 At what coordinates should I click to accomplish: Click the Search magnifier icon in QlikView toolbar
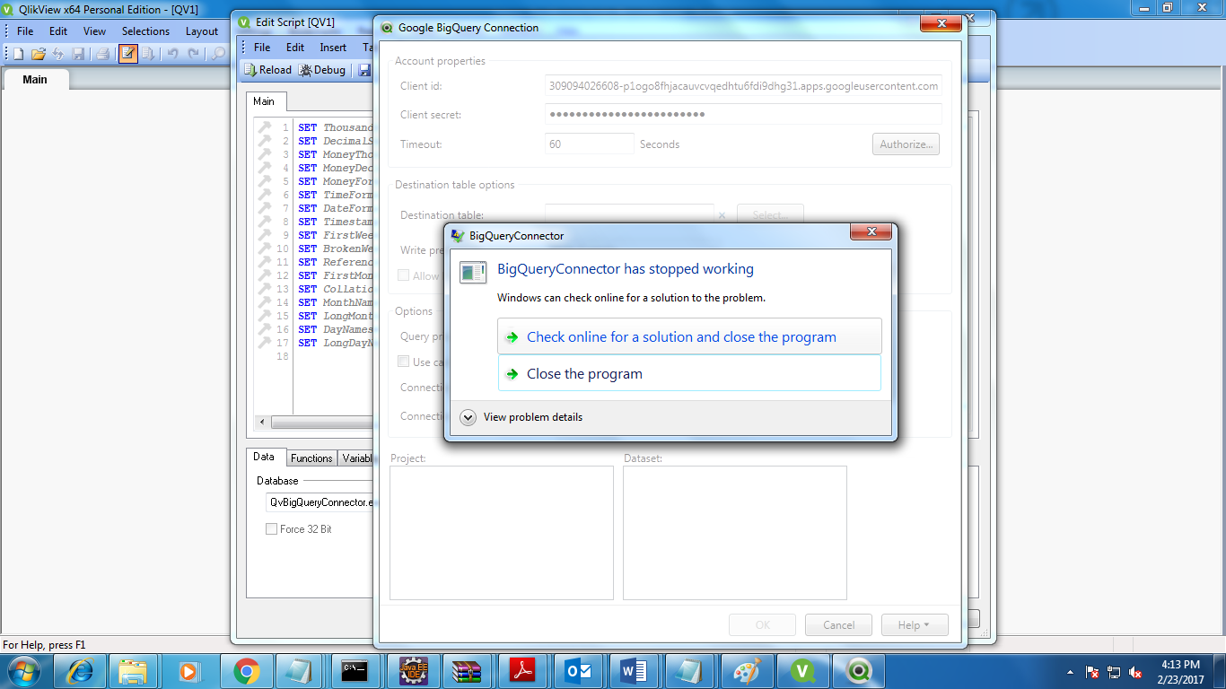[218, 54]
